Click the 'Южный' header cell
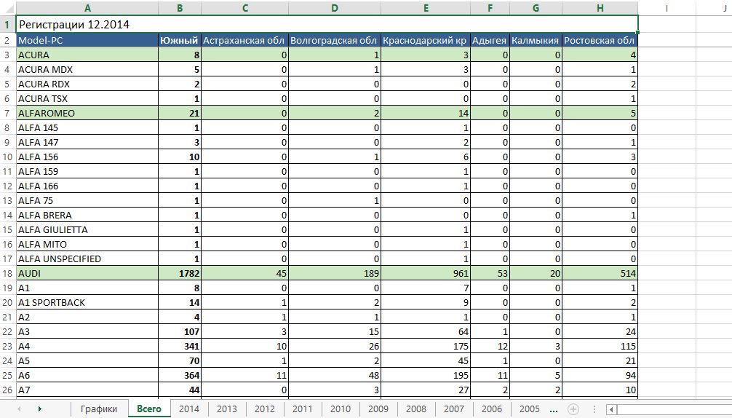The image size is (732, 418). point(180,40)
